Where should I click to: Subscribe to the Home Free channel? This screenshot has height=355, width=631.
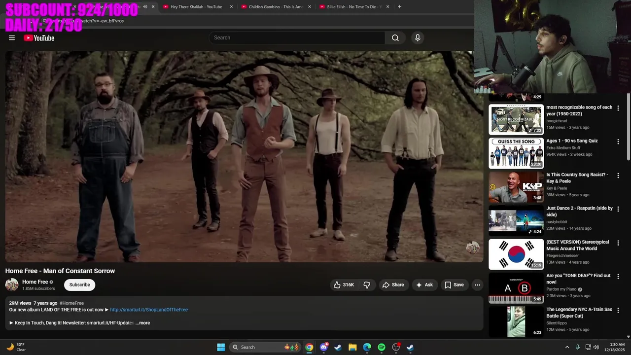tap(79, 285)
